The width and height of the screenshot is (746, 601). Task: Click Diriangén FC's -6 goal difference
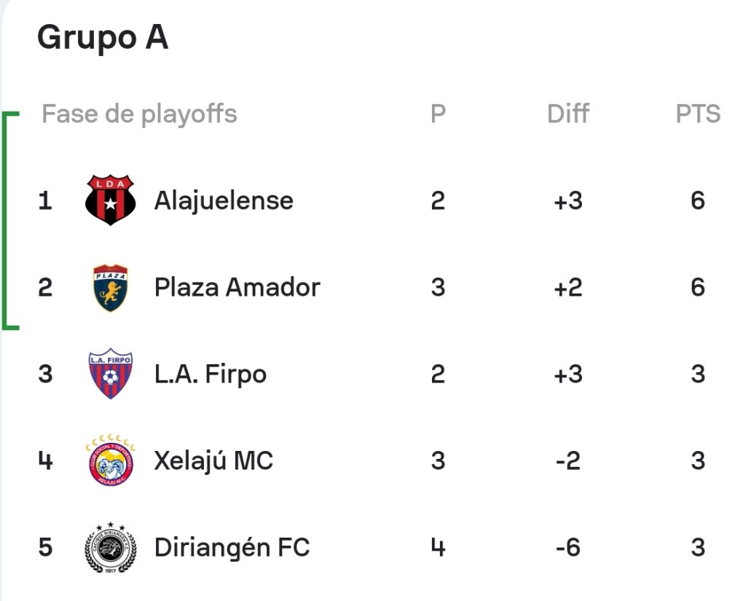[x=568, y=547]
